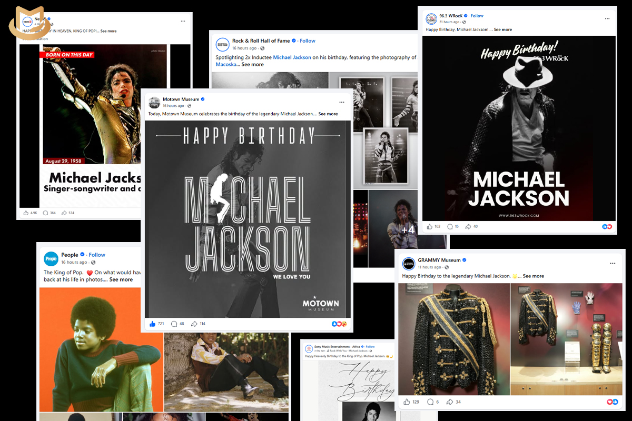Open the 96.3 WRocK Happy Birthday image
Screen dimensions: 632x421
519,128
